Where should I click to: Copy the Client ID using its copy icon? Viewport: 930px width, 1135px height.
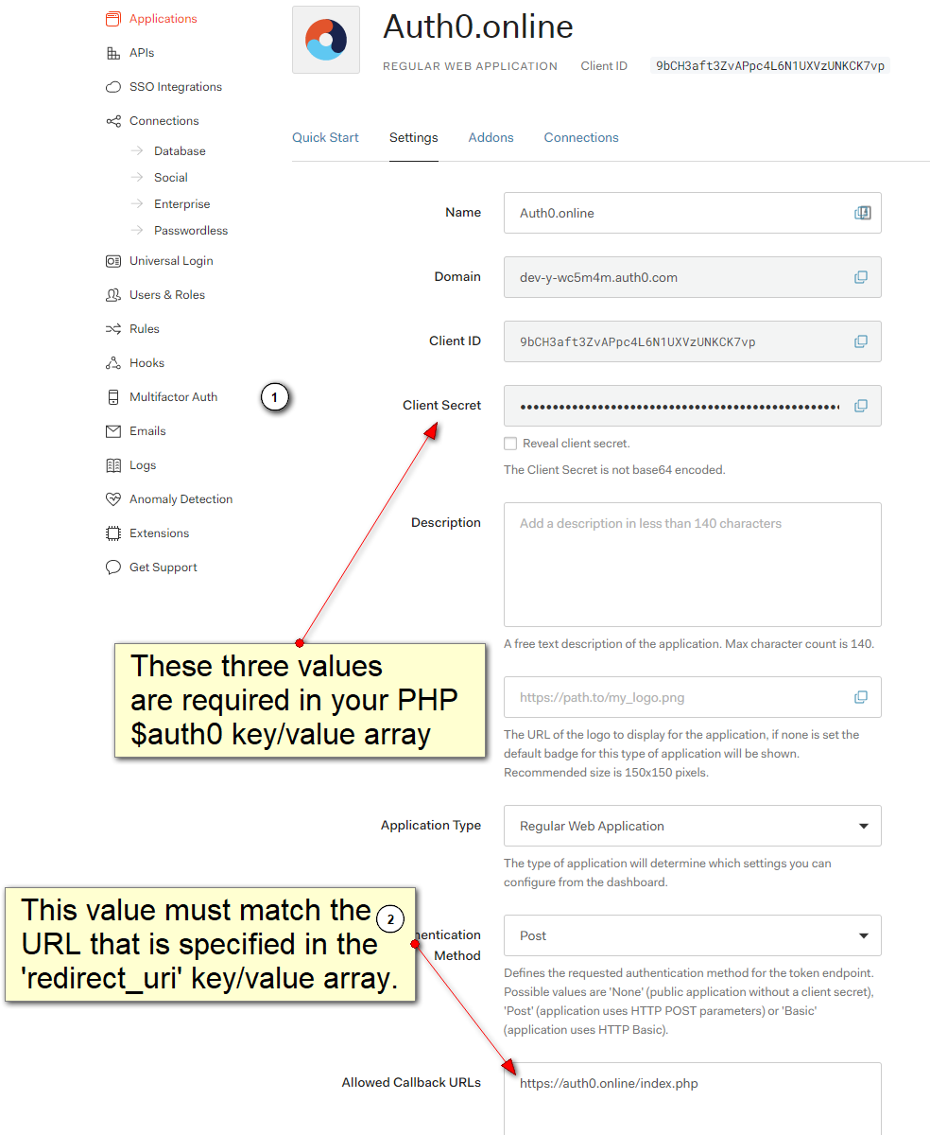point(861,341)
